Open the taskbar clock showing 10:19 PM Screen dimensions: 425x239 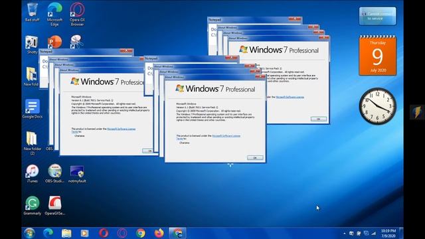coord(388,233)
